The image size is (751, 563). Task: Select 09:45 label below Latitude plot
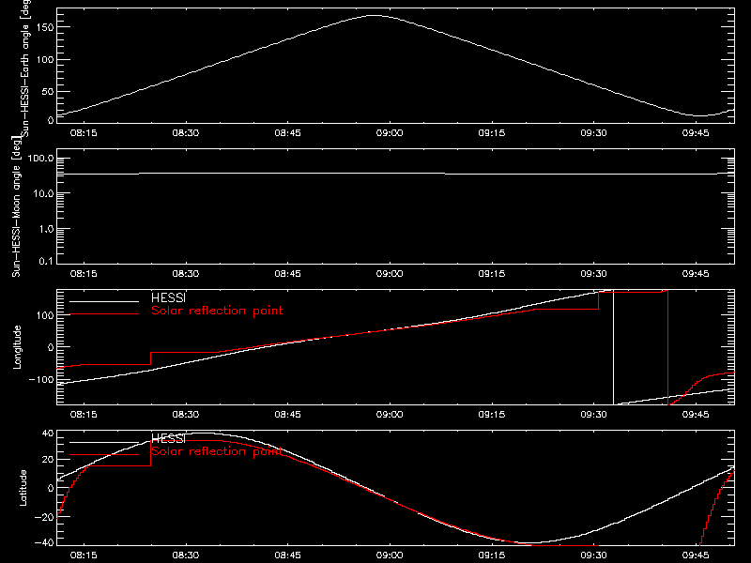tap(696, 555)
